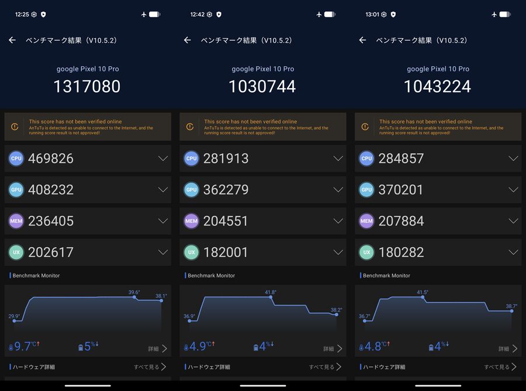
Task: Tap the 4.9℃ temperature rise value
Action: 202,346
